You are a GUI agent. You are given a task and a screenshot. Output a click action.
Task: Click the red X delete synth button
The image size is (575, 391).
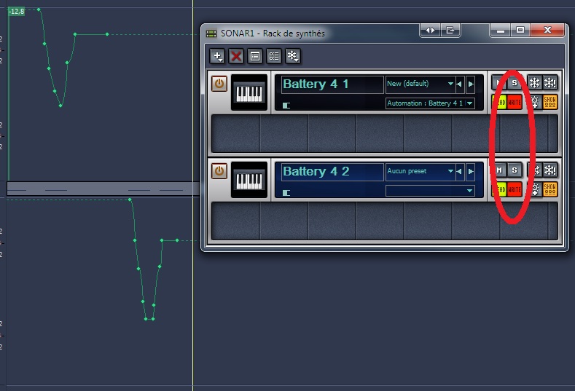[x=236, y=56]
